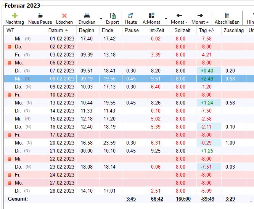Click the Löschen delete icon

64,16
